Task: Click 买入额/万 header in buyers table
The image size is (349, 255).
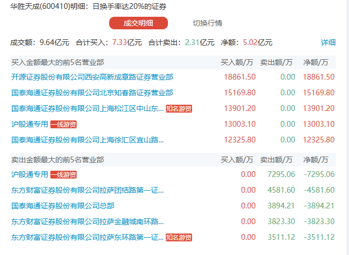Action: 238,62
